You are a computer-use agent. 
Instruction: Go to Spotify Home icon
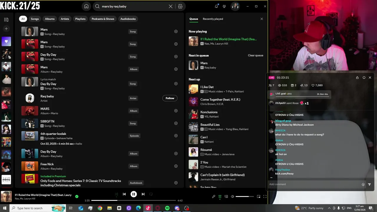point(86,6)
